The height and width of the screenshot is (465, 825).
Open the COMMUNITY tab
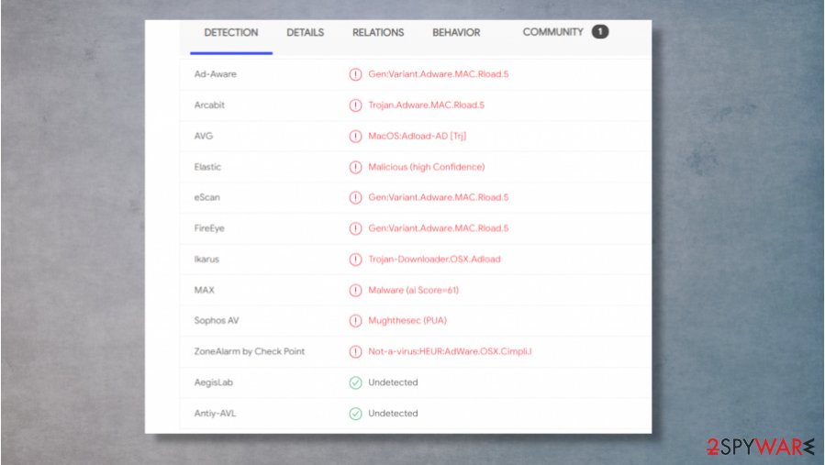tap(553, 32)
